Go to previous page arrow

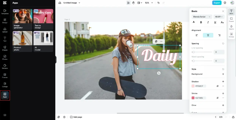click(x=215, y=117)
